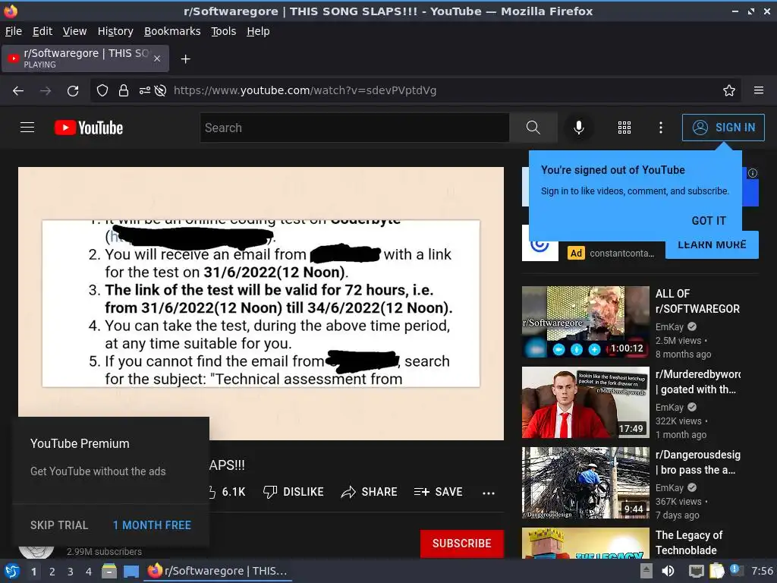Open more actions ellipsis under the video

point(489,493)
